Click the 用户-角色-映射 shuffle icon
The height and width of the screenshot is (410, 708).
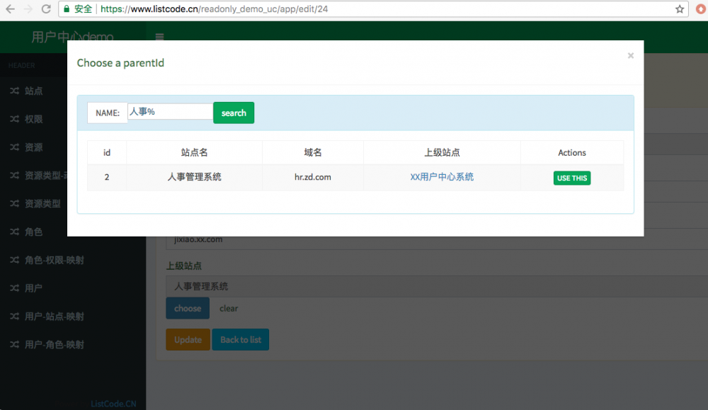coord(16,345)
